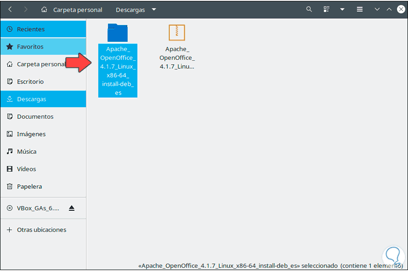Click the disc icon beside VBox_GAs
The height and width of the screenshot is (271, 408).
10,208
